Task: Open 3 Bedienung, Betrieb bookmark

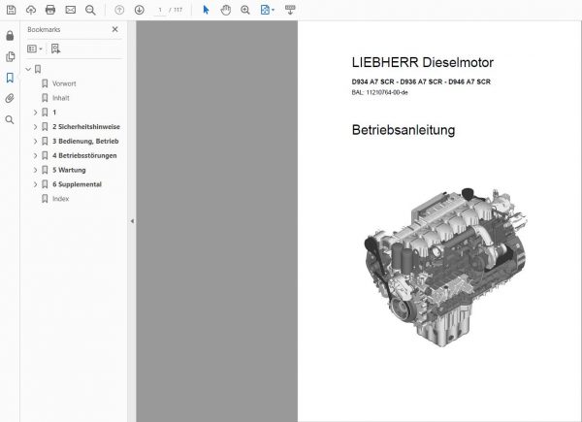Action: pos(85,141)
